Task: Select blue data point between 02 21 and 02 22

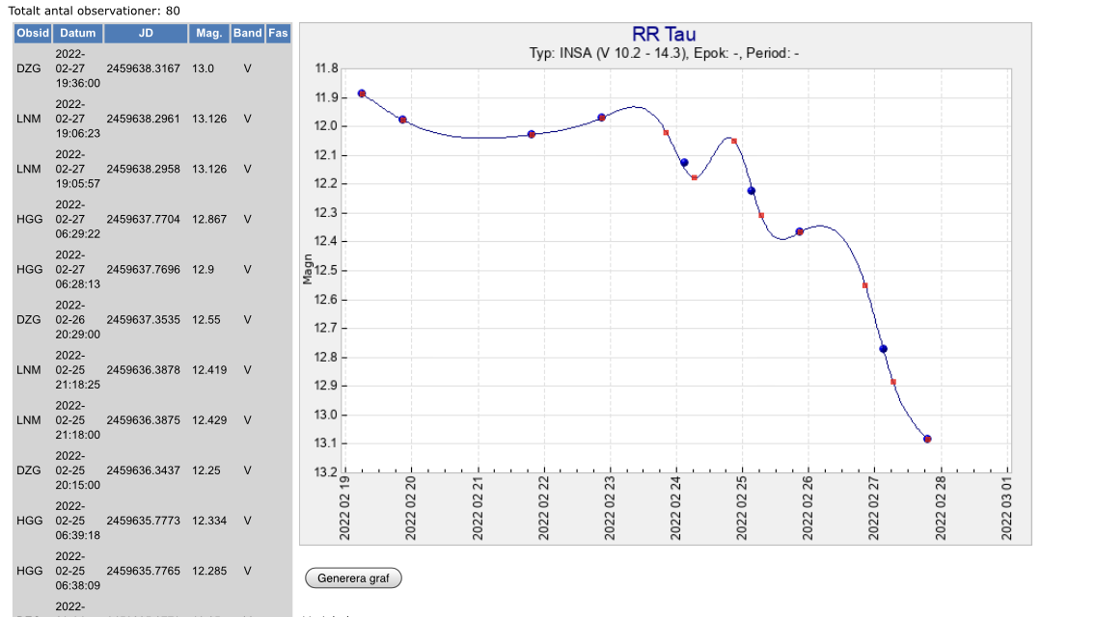Action: [x=532, y=134]
